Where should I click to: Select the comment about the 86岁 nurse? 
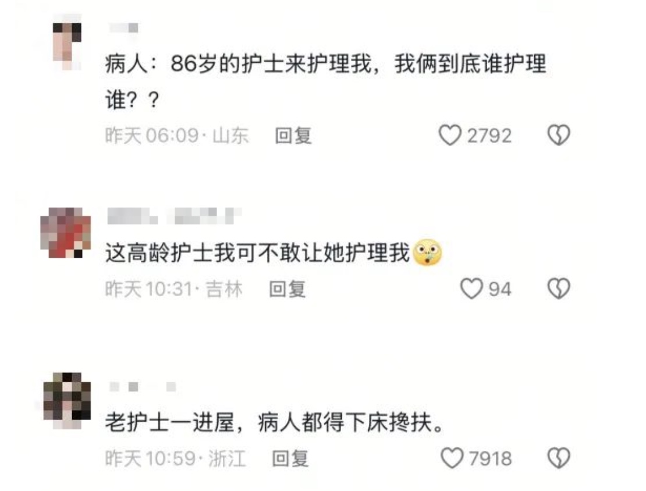(x=325, y=81)
